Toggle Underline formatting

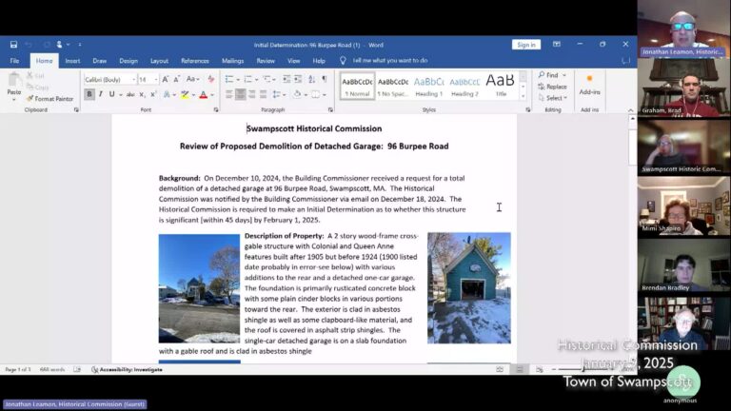111,94
